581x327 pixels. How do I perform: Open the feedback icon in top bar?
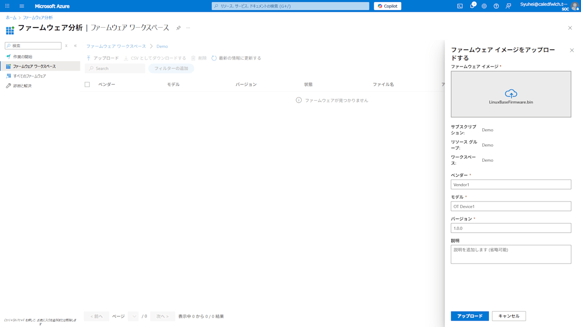coord(508,6)
